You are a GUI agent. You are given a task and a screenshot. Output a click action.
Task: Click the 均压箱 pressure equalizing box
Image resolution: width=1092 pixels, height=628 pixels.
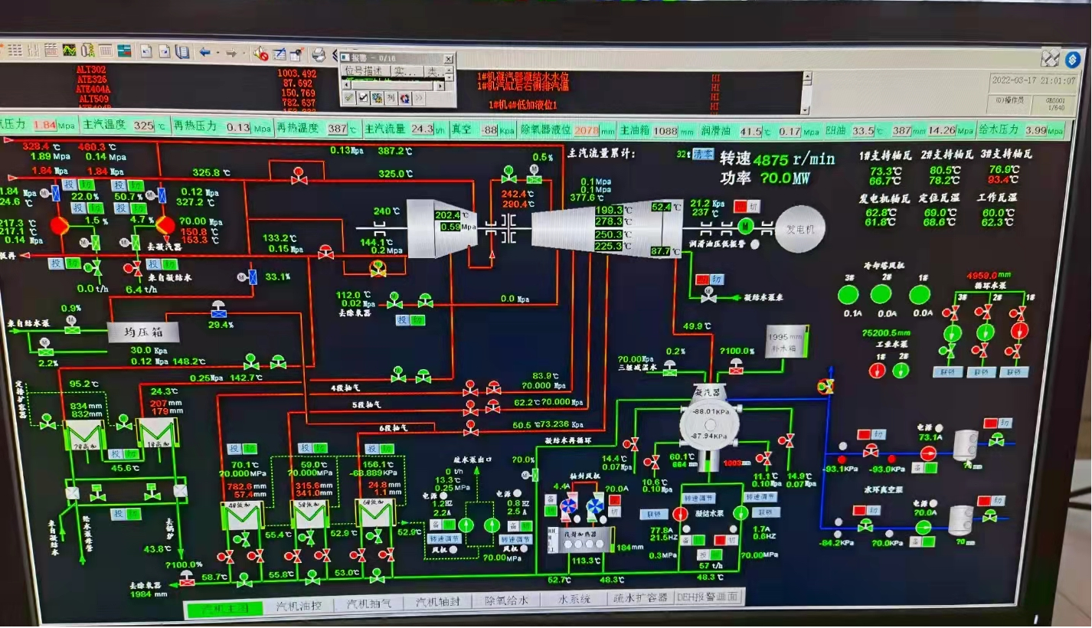point(143,332)
